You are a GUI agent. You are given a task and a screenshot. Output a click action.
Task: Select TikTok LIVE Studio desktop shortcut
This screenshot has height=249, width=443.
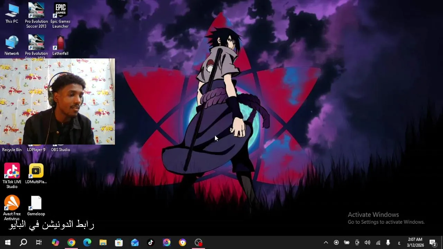point(12,176)
